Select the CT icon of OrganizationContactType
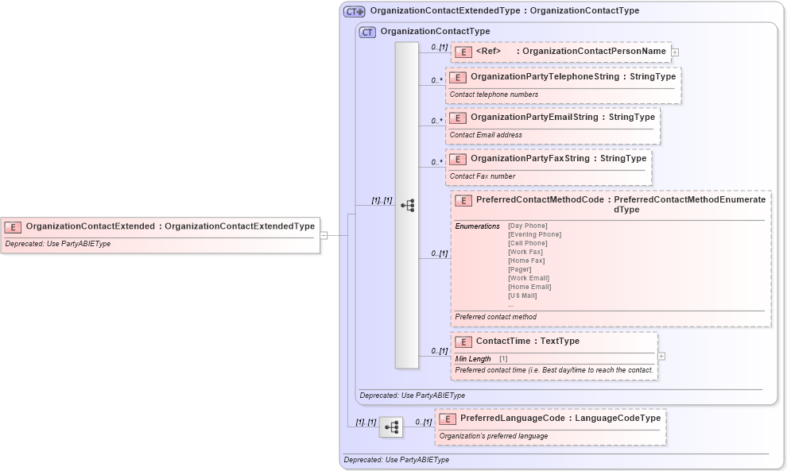Viewport: 787px width, 471px height. click(x=366, y=32)
